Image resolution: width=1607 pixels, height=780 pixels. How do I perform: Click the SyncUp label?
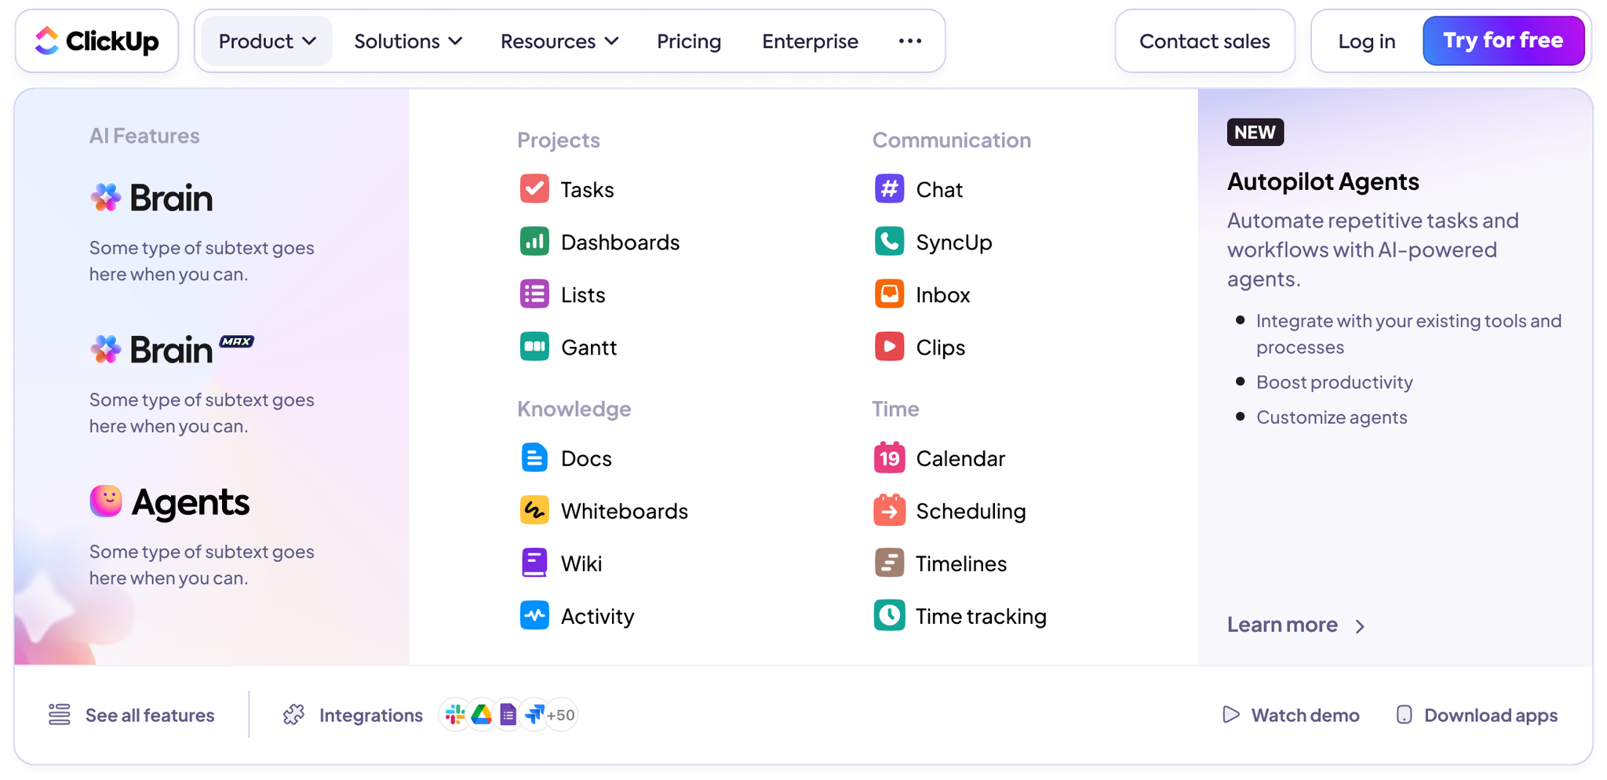point(954,242)
